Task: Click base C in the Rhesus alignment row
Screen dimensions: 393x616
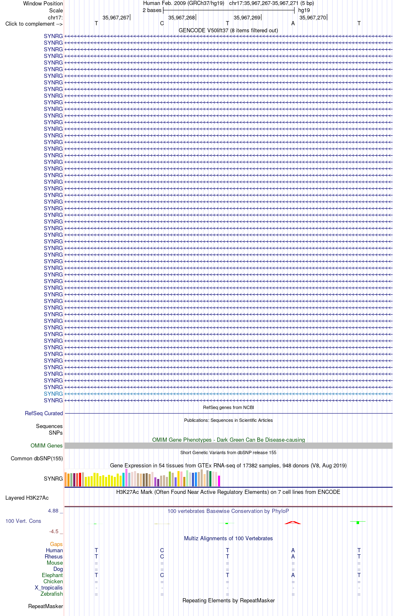Action: pos(162,556)
